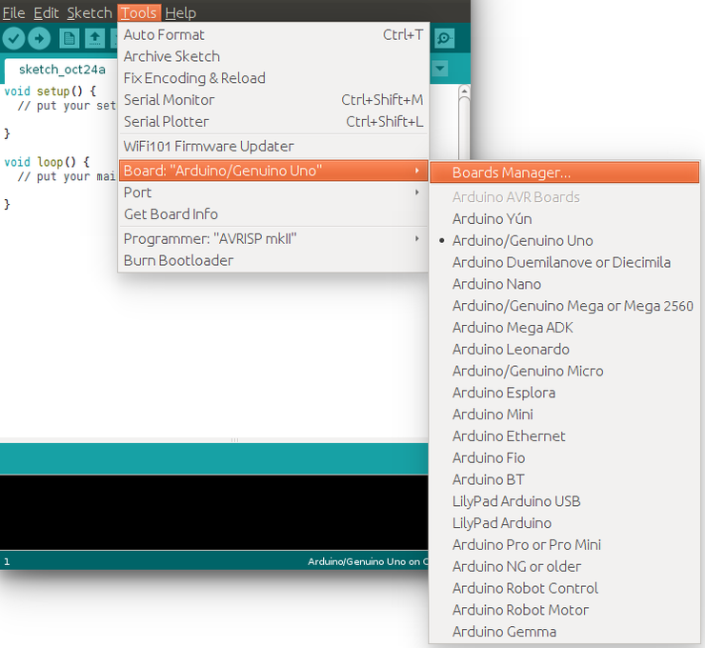Viewport: 705px width, 648px height.
Task: Pick Arduino Leonardo as the board
Action: pyautogui.click(x=511, y=350)
